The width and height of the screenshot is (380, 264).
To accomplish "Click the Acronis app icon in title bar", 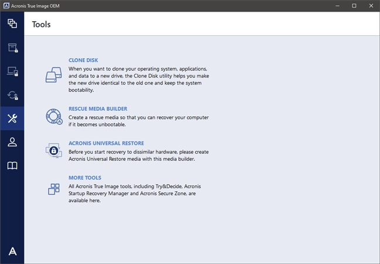I will click(6, 6).
